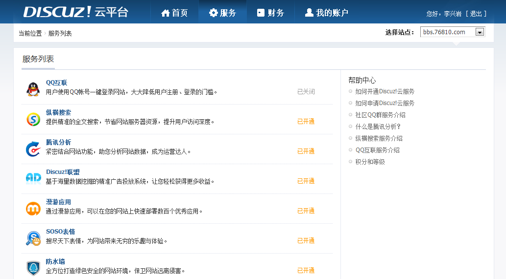Click 已开通 status for 漫游应用
506x279 pixels.
tap(306, 211)
